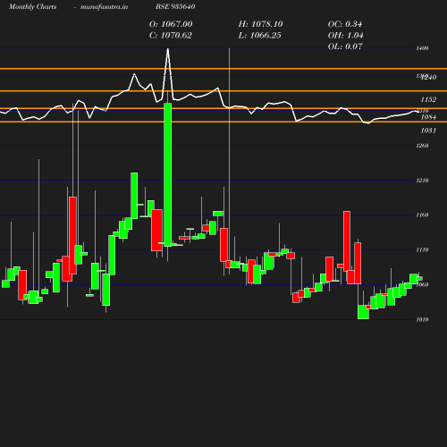Click the 1210 price axis label
The height and width of the screenshot is (447, 447).
coord(422,181)
